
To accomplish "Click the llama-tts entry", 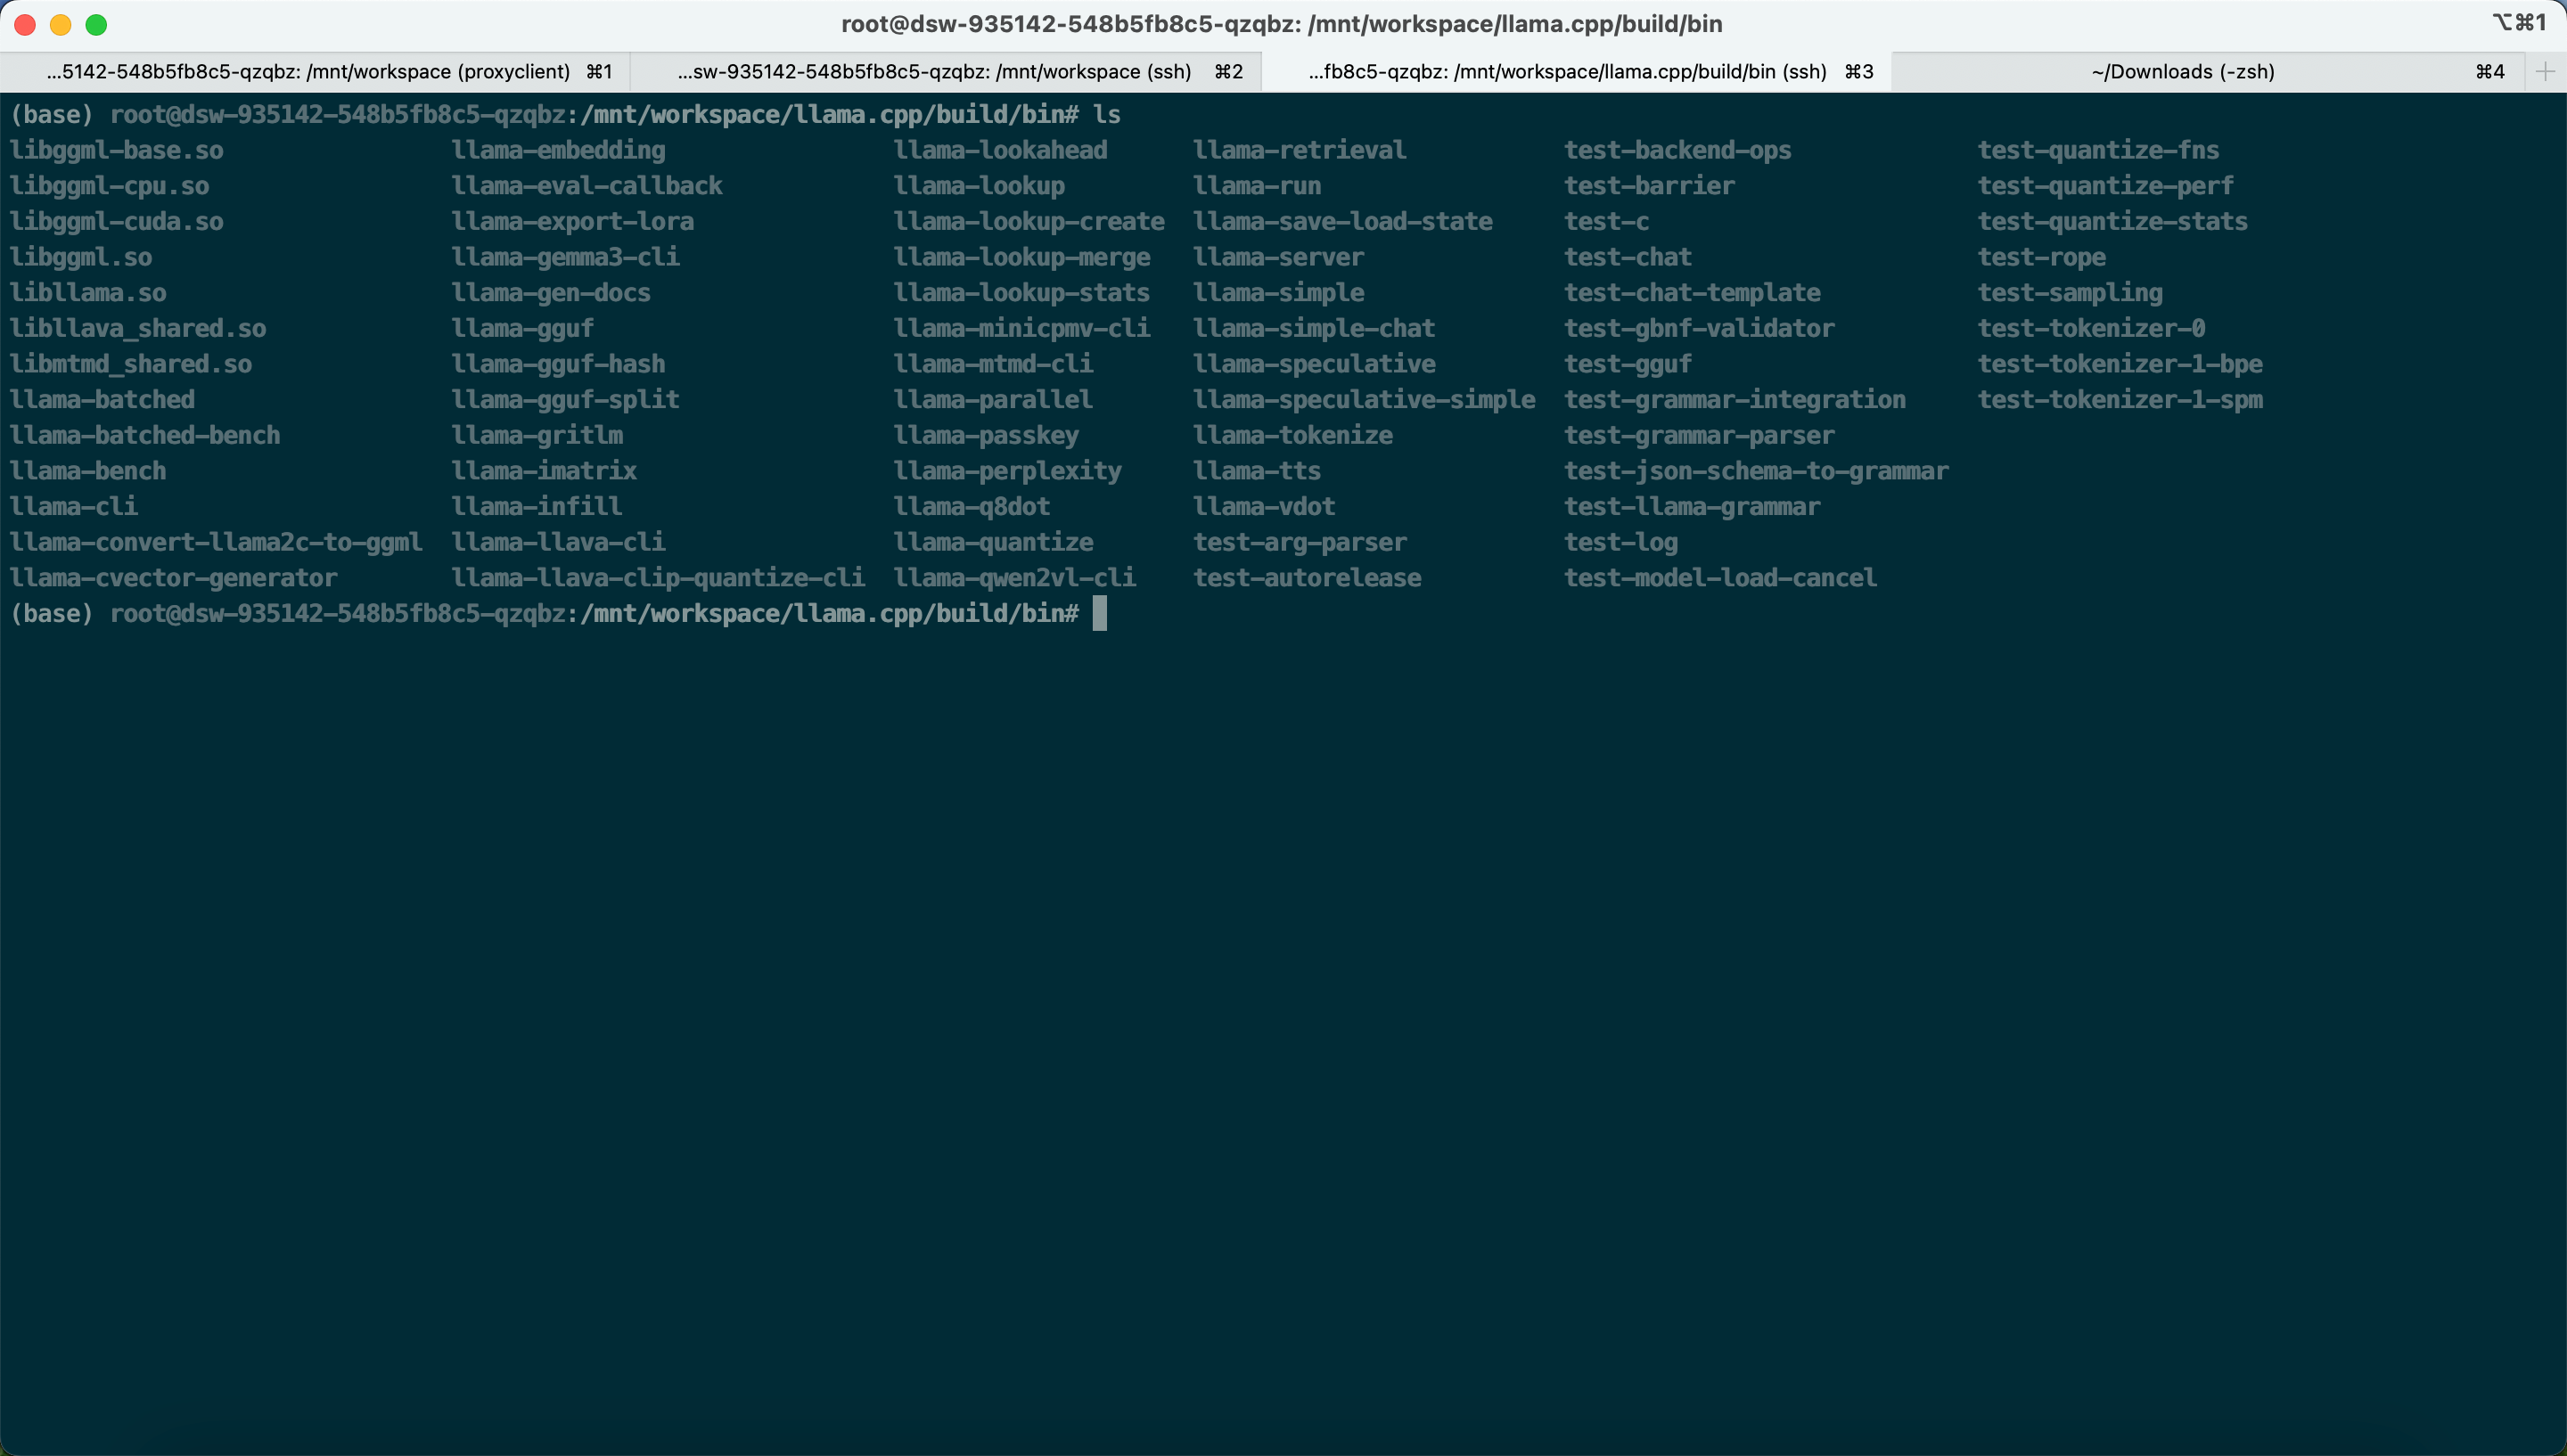I will pyautogui.click(x=1257, y=471).
